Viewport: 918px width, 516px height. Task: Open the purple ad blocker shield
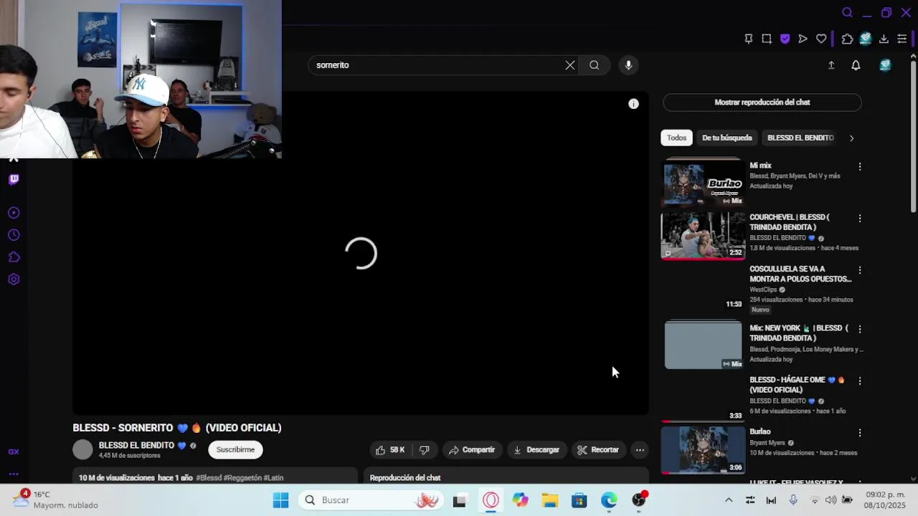point(785,39)
